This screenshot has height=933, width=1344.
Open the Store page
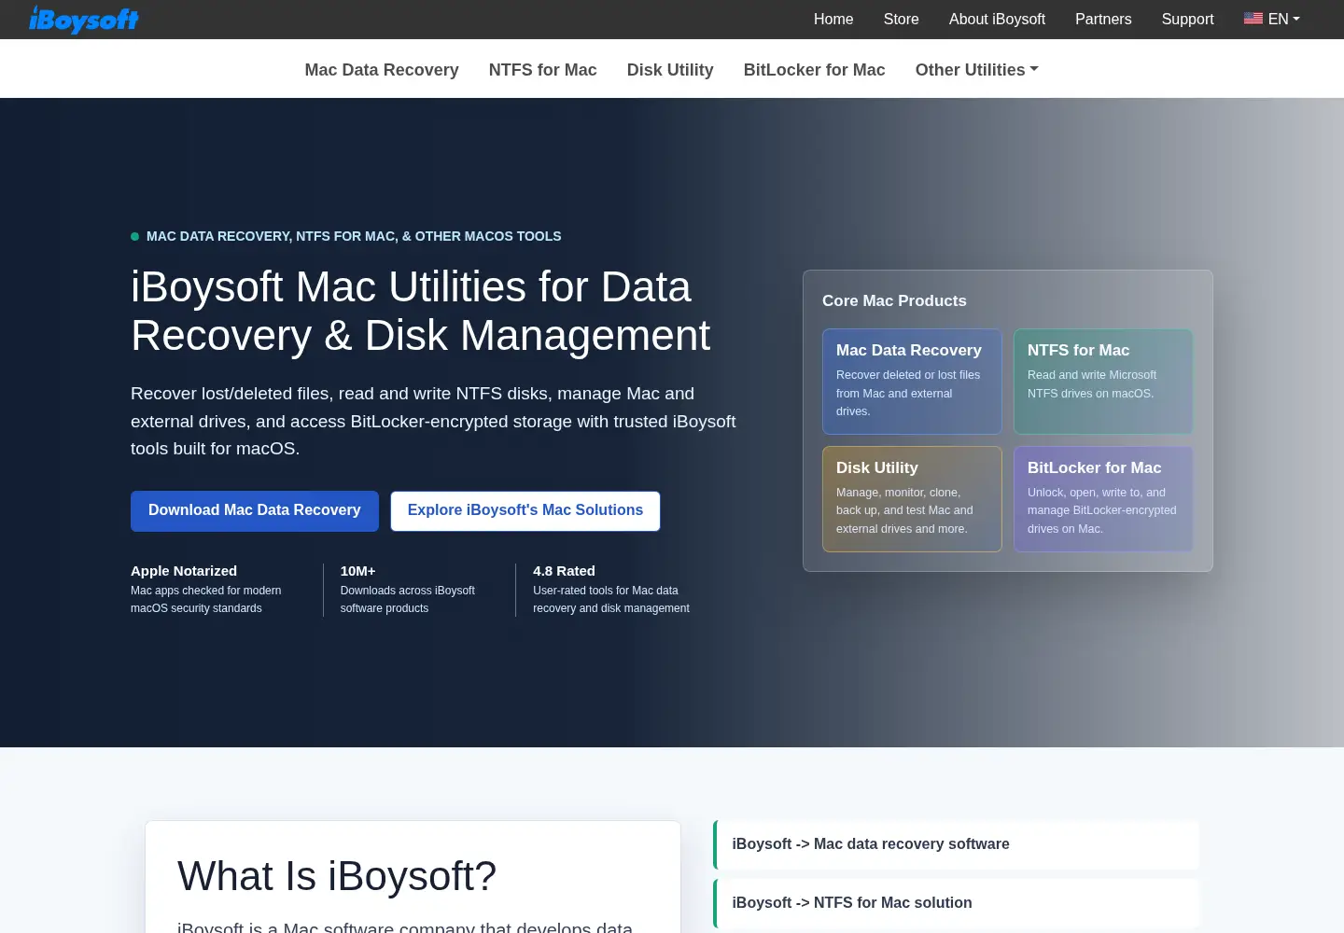click(901, 19)
